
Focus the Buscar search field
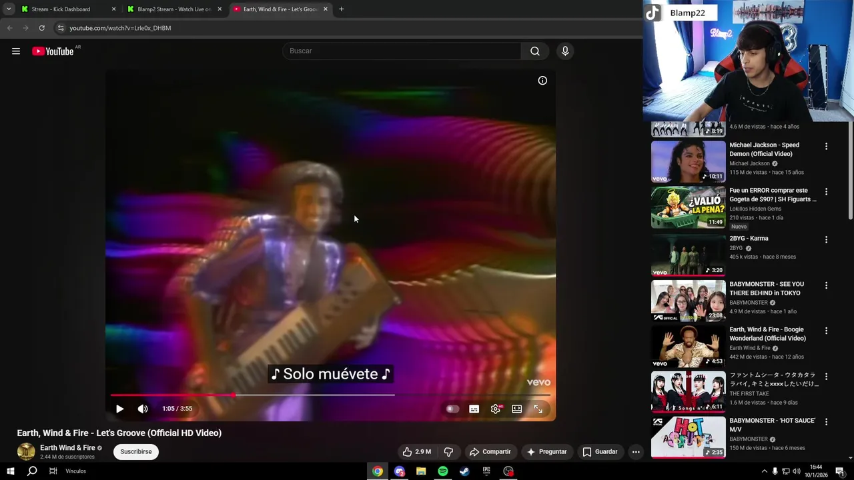pyautogui.click(x=403, y=51)
